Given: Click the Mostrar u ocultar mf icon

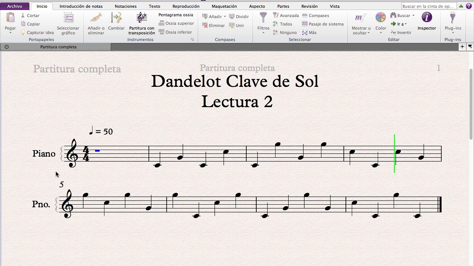Looking at the screenshot, I should 361,18.
